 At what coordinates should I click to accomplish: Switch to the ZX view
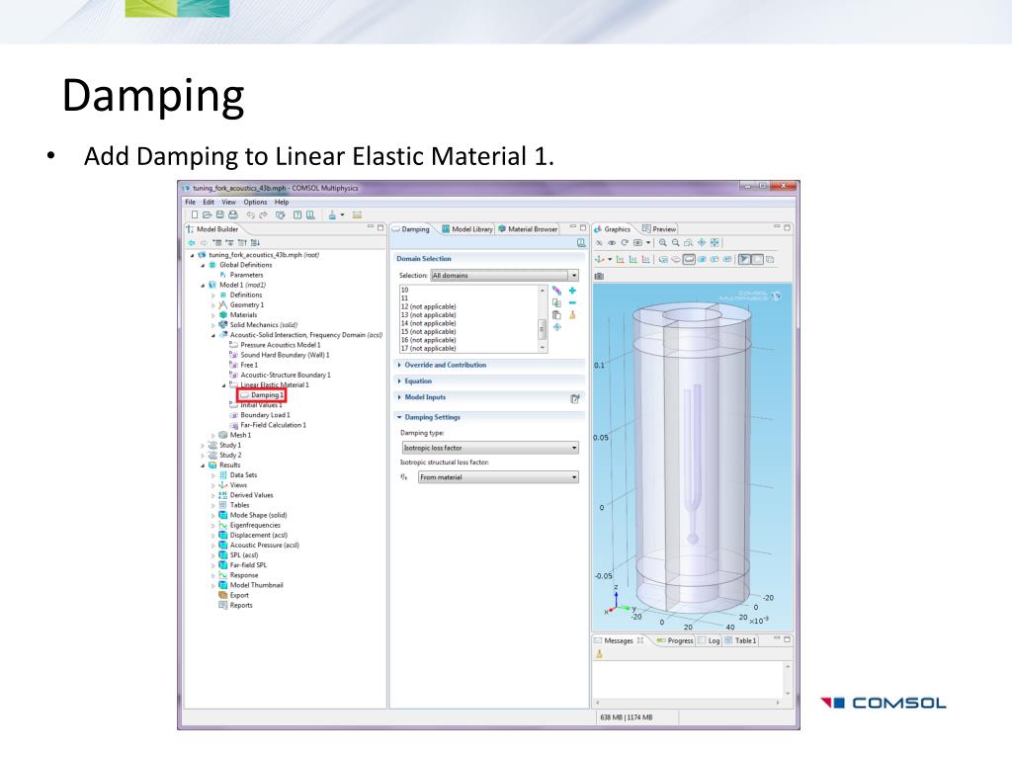coord(646,260)
